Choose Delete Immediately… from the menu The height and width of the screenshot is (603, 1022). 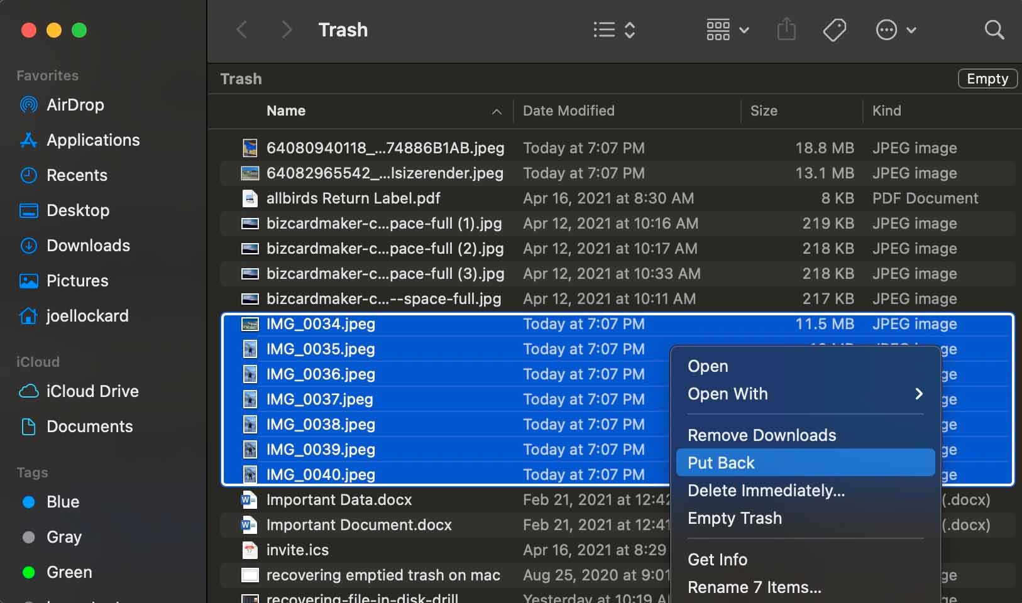coord(805,491)
